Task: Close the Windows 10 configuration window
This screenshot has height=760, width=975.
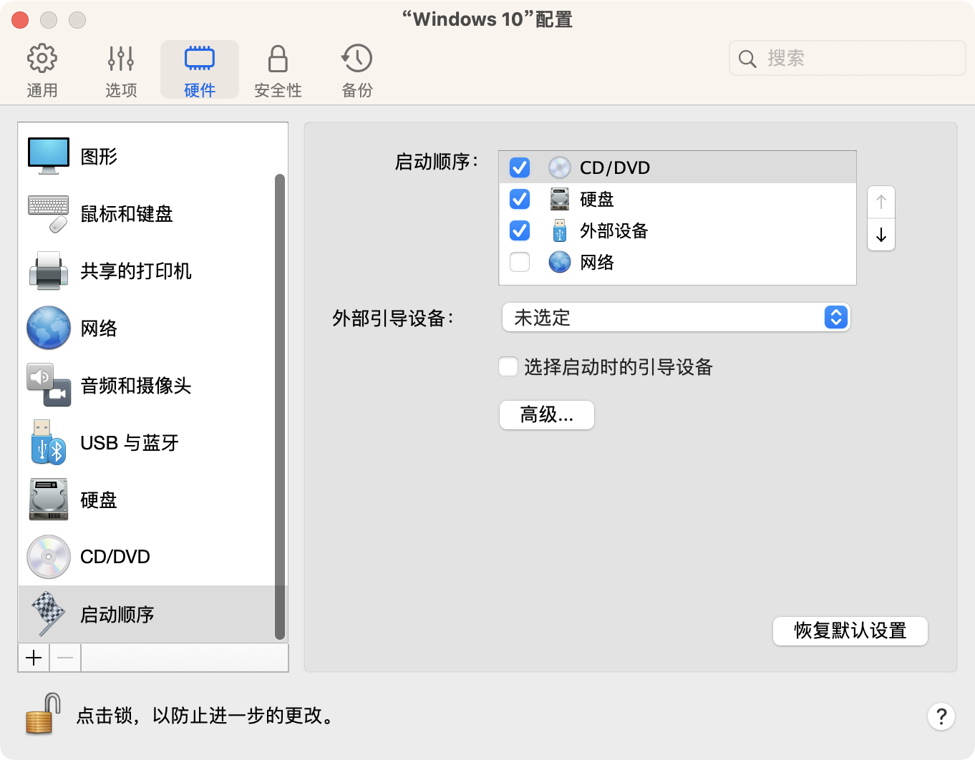Action: [20, 20]
